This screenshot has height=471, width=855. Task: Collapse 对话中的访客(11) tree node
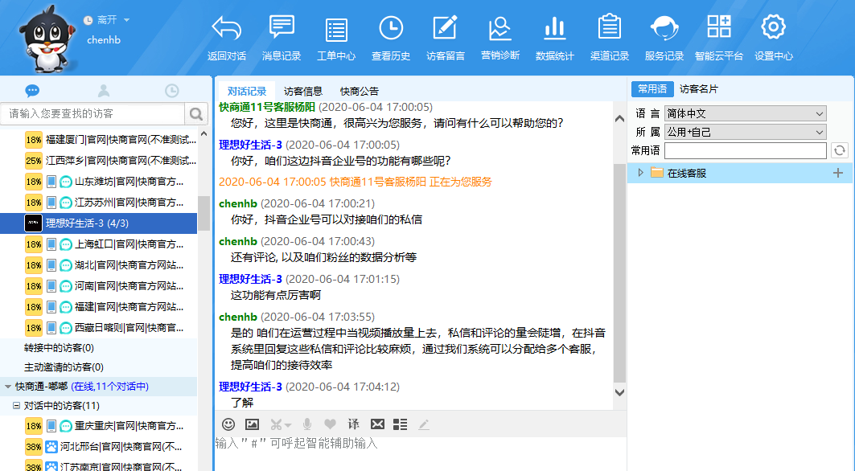pyautogui.click(x=16, y=406)
